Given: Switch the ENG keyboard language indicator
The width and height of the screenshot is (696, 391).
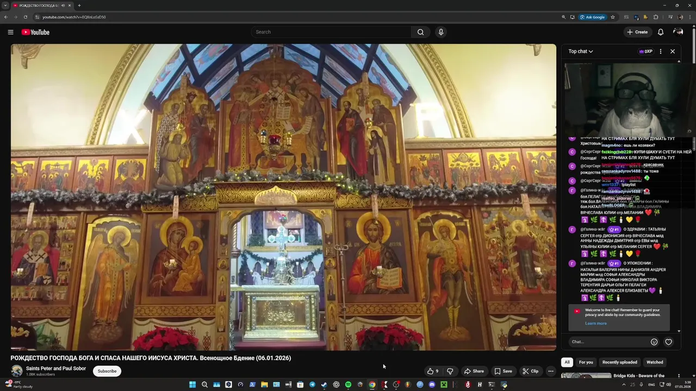Looking at the screenshot, I should [651, 385].
